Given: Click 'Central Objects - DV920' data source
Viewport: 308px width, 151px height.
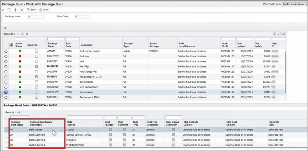Looking at the screenshot, I should pos(79,135).
